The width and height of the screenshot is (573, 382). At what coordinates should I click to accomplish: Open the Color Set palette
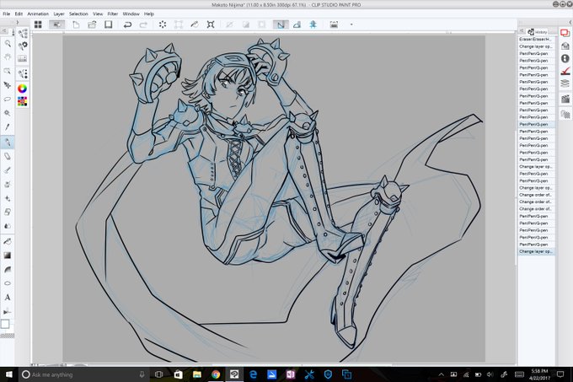[x=22, y=101]
